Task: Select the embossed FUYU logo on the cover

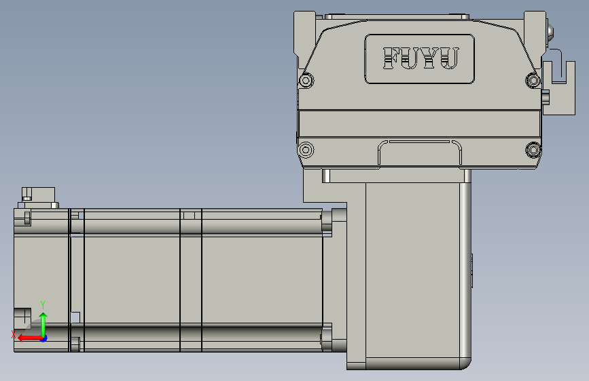Action: (x=421, y=58)
